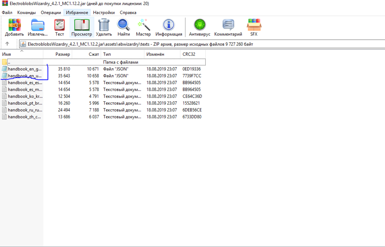
Task: Click CRC value 0ED19336
Action: (x=191, y=69)
